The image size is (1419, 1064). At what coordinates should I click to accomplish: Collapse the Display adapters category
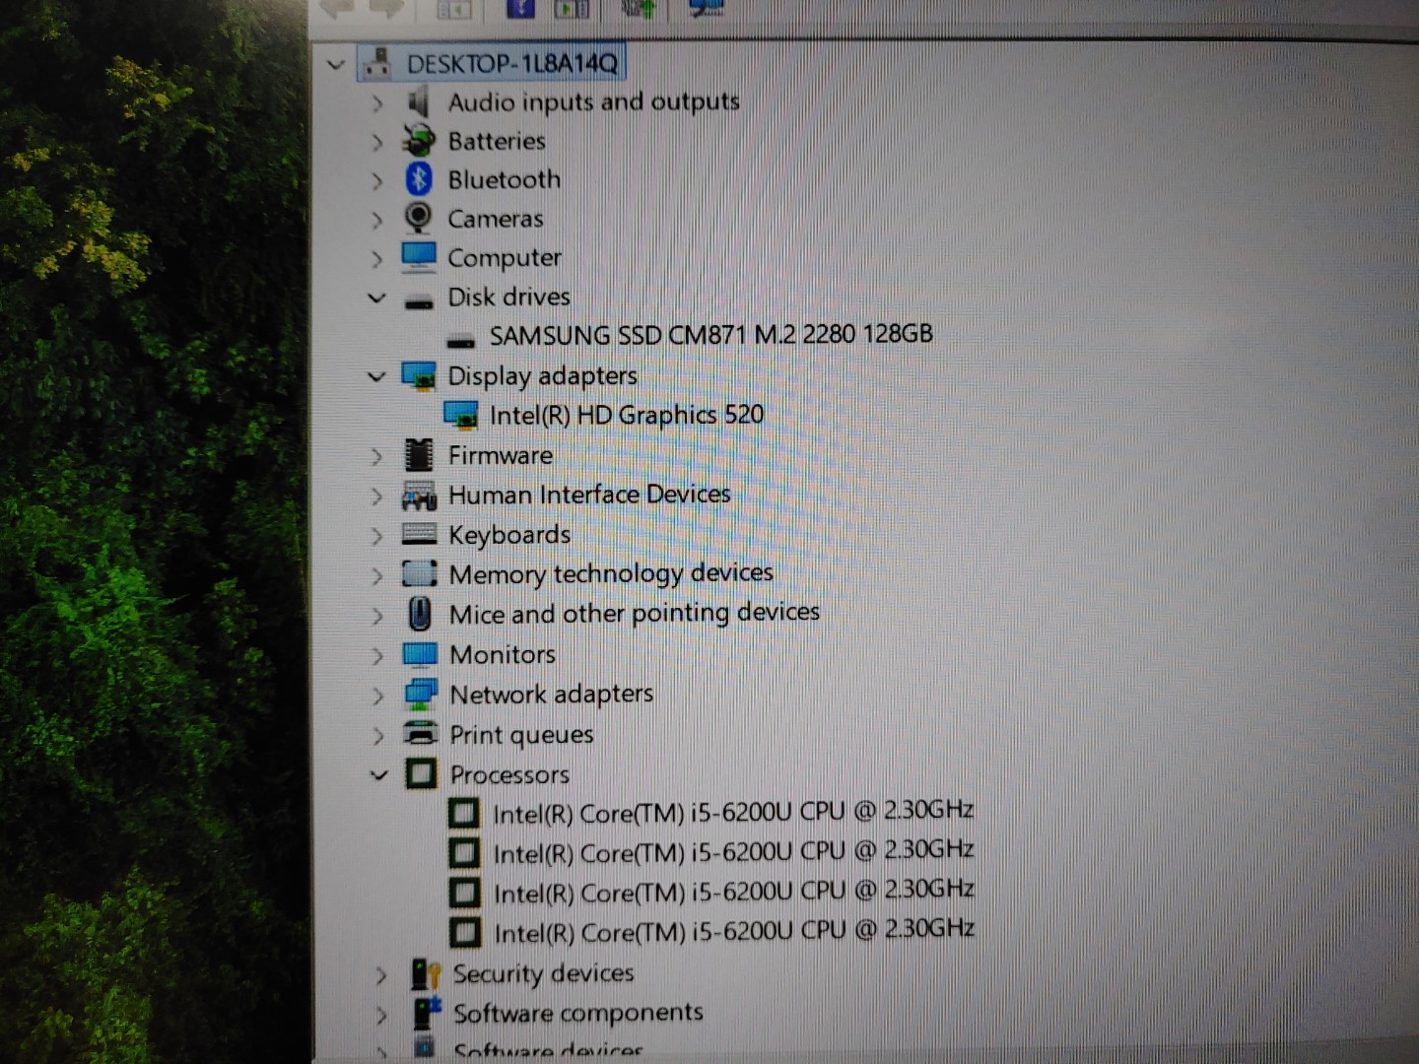[x=376, y=375]
